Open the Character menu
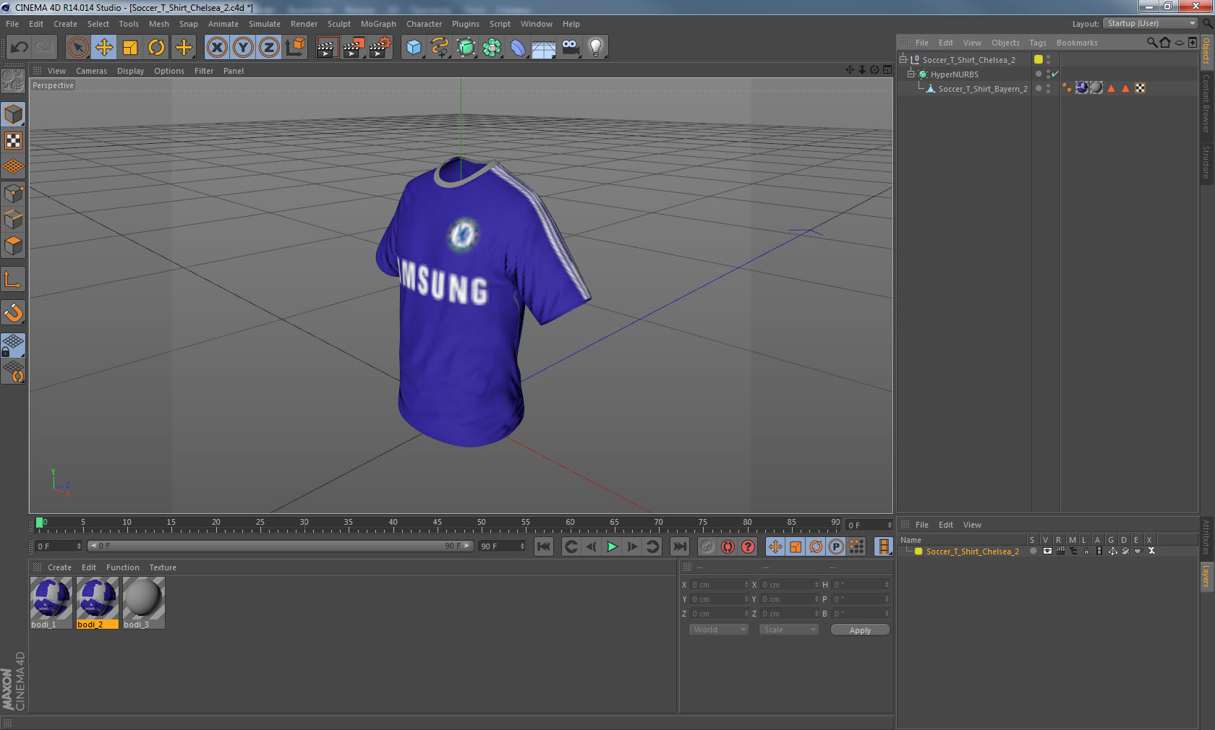 click(424, 24)
